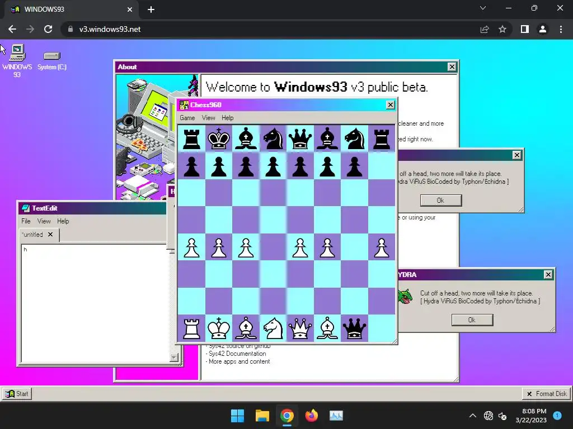Image resolution: width=573 pixels, height=429 pixels.
Task: Close the *untitled tab in TextEdit
Action: [x=50, y=235]
